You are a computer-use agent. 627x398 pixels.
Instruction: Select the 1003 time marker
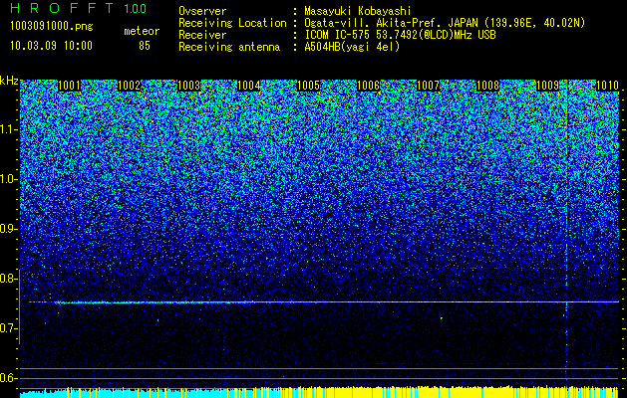pos(188,86)
